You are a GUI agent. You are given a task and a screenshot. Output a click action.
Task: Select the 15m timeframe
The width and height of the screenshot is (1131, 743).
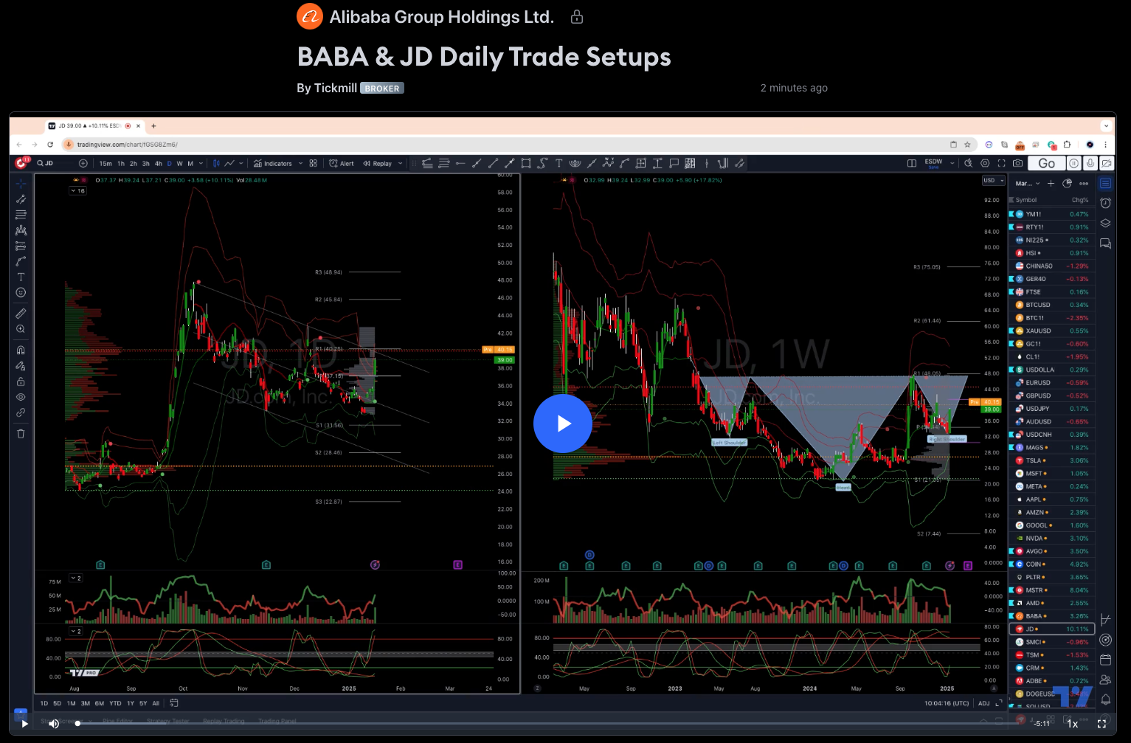[x=106, y=164]
